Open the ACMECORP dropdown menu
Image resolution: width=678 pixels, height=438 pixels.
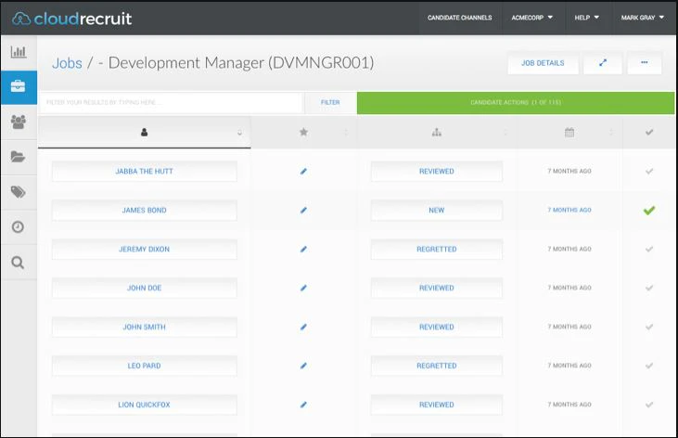[x=531, y=18]
